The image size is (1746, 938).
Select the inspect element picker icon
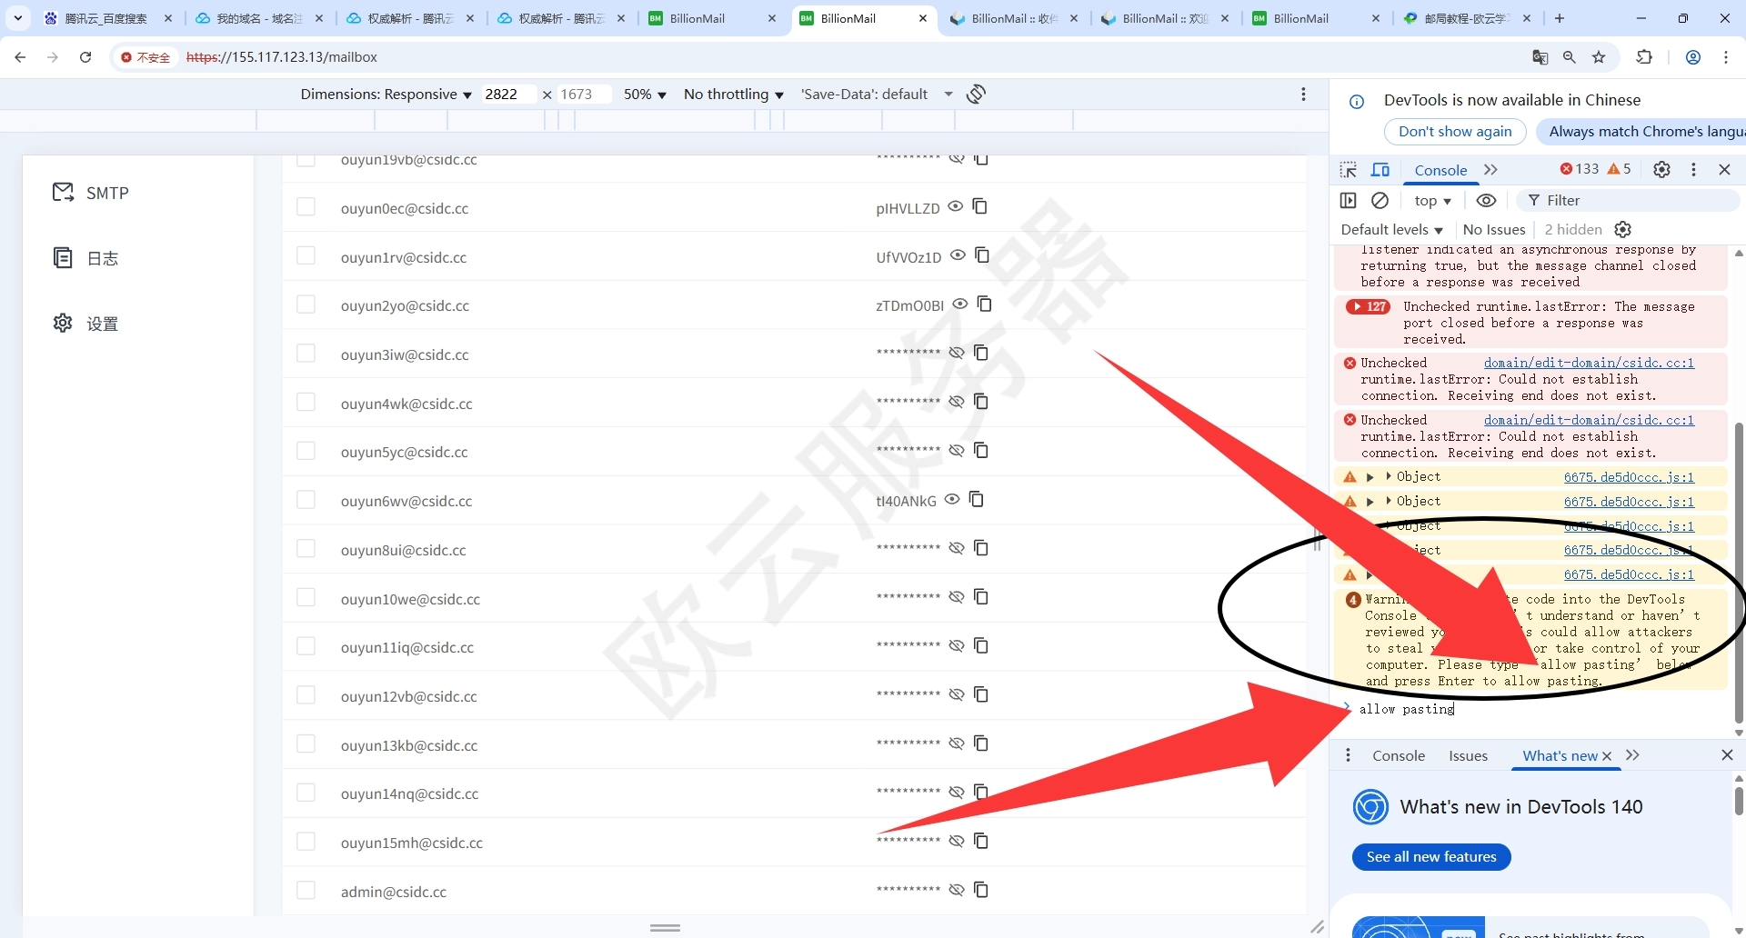1349,169
